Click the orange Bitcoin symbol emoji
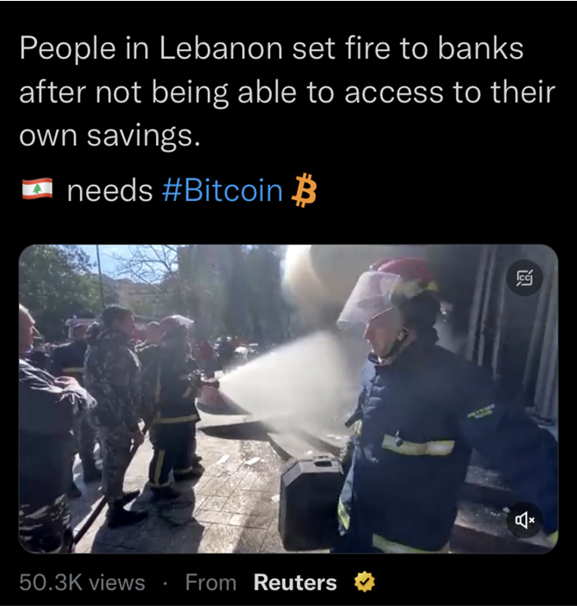 tap(303, 190)
